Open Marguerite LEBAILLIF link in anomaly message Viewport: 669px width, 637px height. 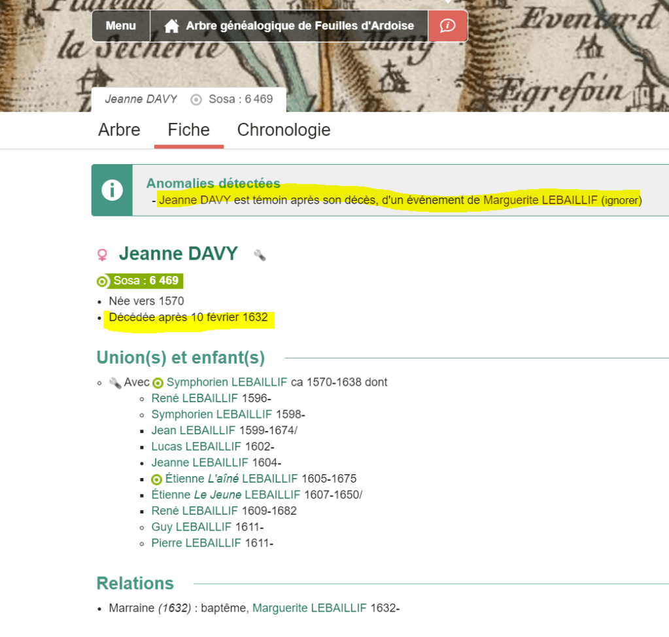[540, 201]
